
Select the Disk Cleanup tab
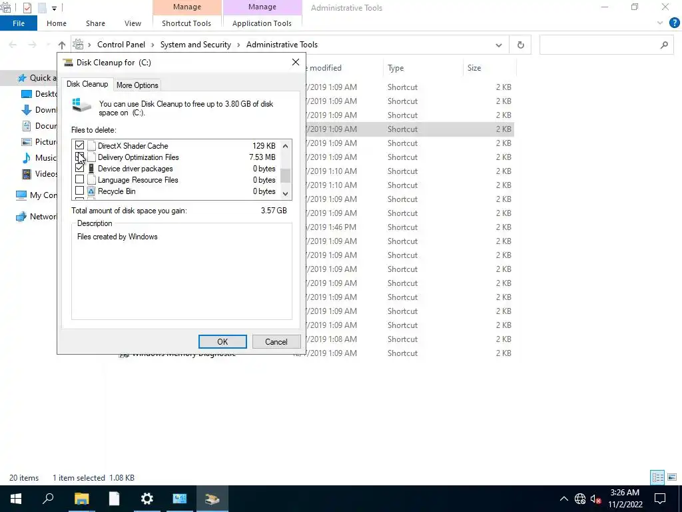coord(87,84)
